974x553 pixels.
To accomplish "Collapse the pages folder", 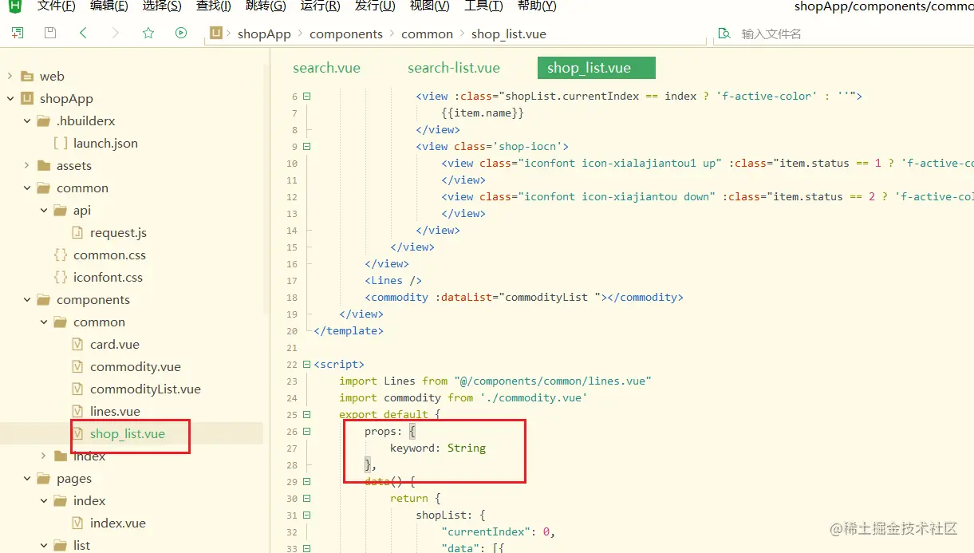I will point(26,478).
